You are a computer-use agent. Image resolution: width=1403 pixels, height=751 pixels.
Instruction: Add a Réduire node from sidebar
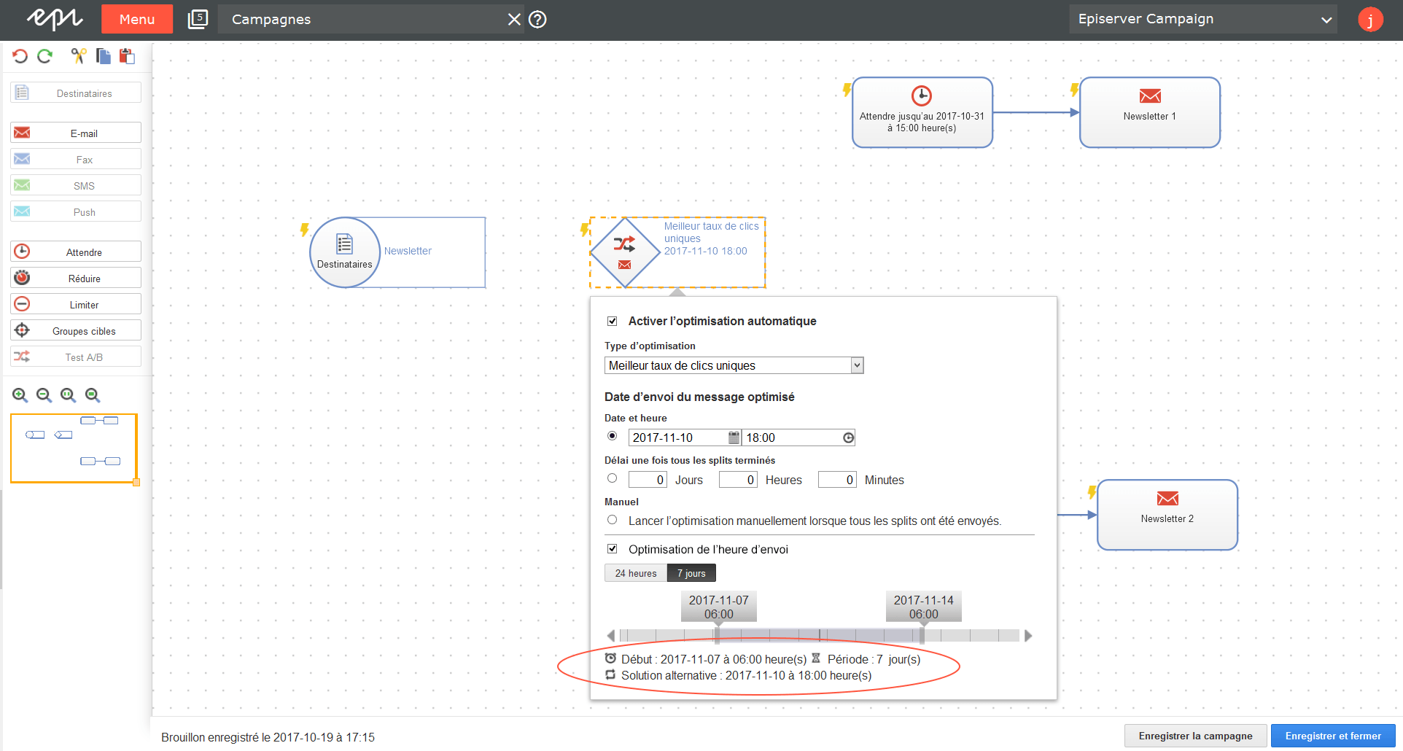[x=76, y=278]
